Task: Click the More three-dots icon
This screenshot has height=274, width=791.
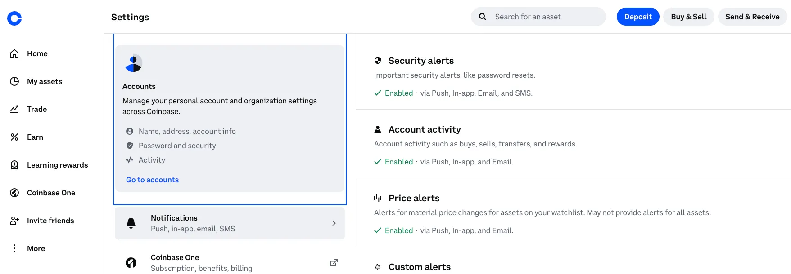Action: point(14,248)
